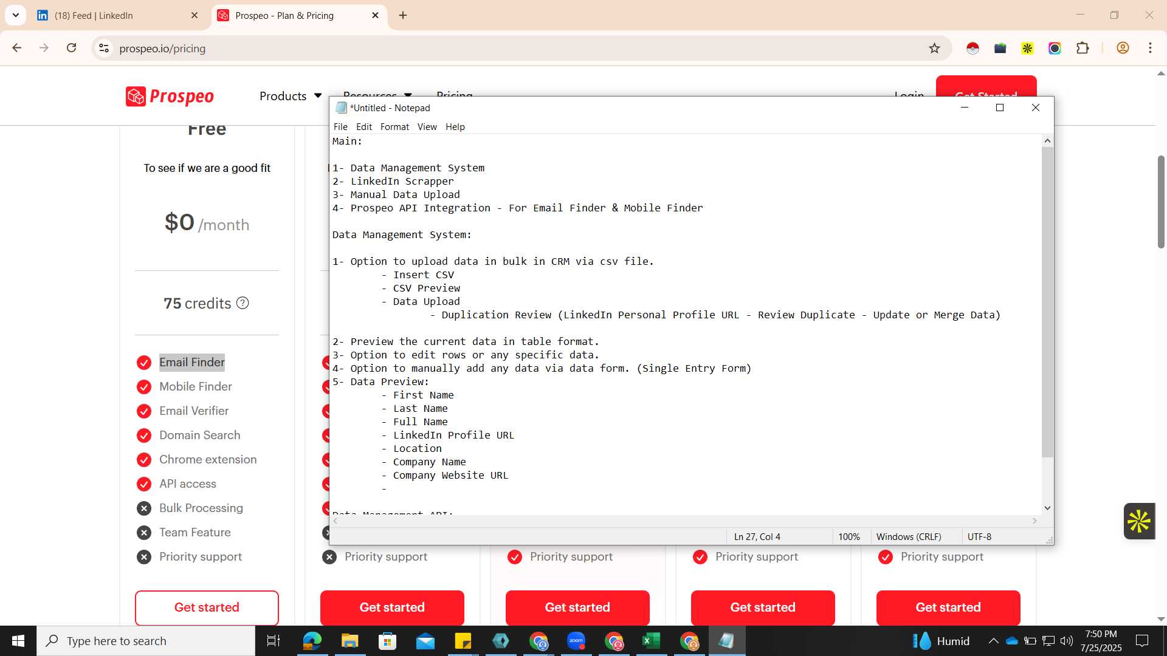The width and height of the screenshot is (1167, 656).
Task: Click the Humid weather widget in taskbar
Action: click(942, 641)
